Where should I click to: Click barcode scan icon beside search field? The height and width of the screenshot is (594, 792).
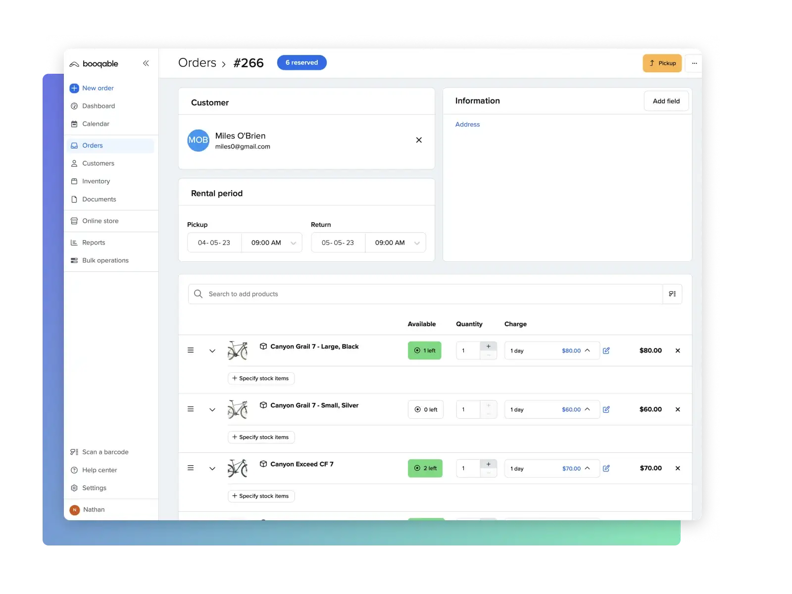[672, 294]
